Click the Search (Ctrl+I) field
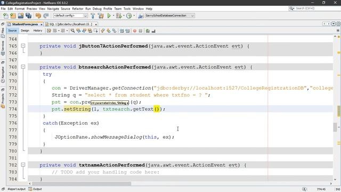This screenshot has width=341, height=192. point(314,9)
